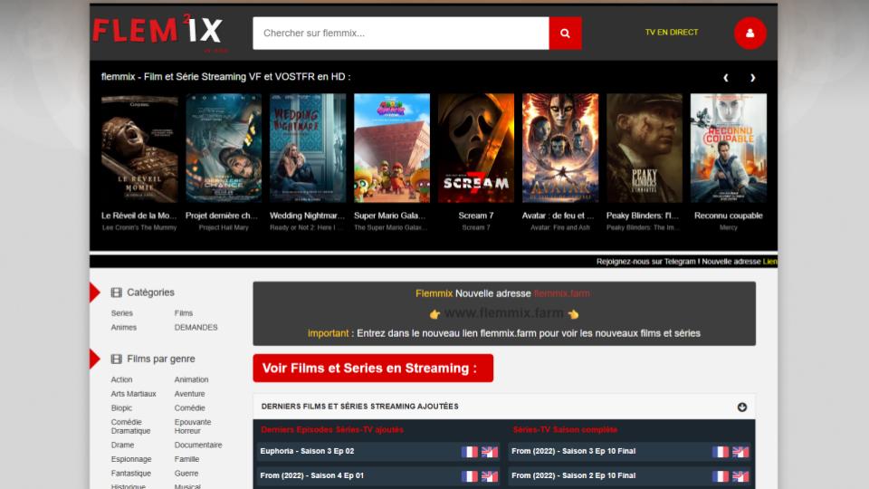Open the Documentaire genre link
The height and width of the screenshot is (489, 869).
tap(198, 446)
